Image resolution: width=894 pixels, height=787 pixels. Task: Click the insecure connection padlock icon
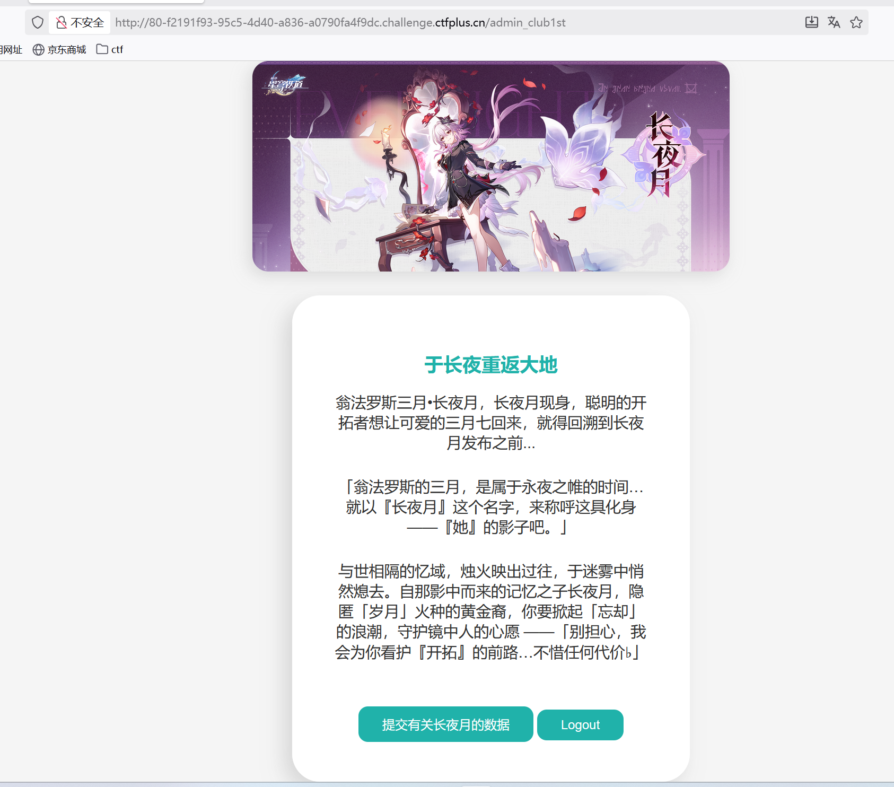click(x=62, y=22)
